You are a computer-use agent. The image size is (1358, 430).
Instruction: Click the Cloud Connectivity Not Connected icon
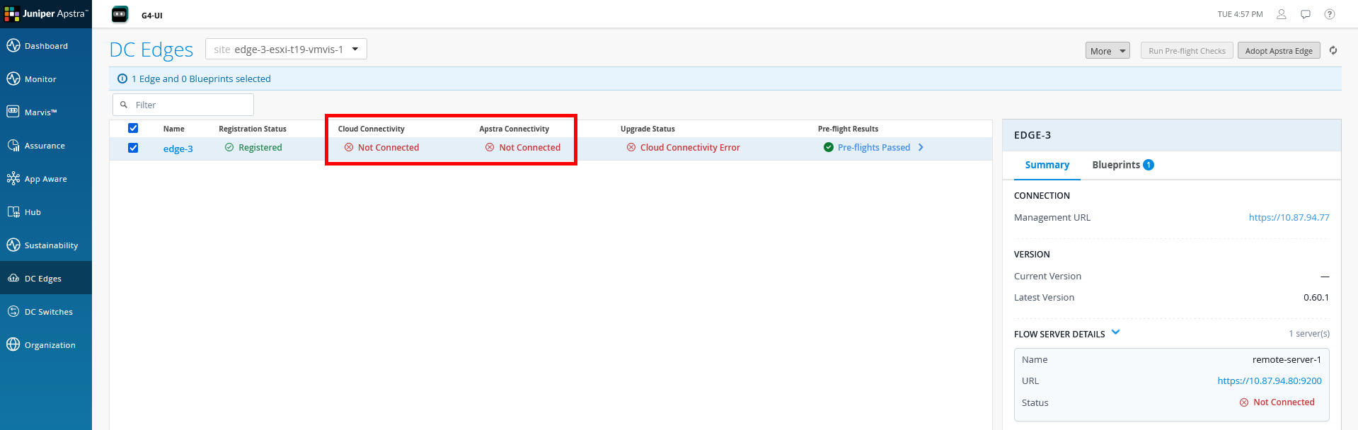pyautogui.click(x=349, y=147)
